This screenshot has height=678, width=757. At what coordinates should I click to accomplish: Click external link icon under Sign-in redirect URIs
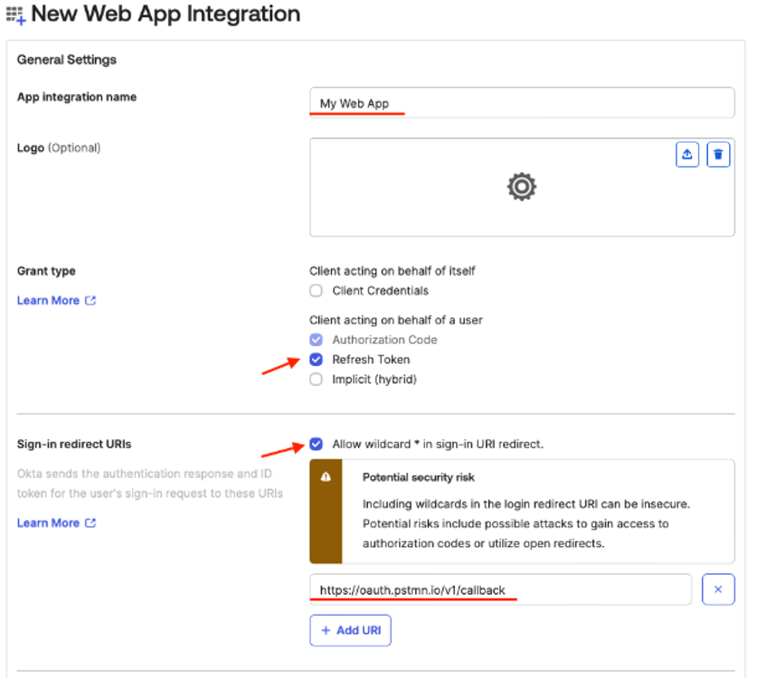tap(90, 523)
